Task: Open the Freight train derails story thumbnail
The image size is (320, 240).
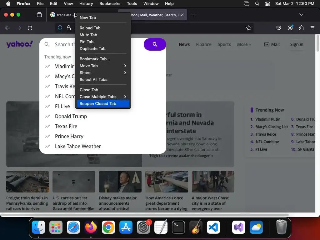Action: [x=27, y=182]
